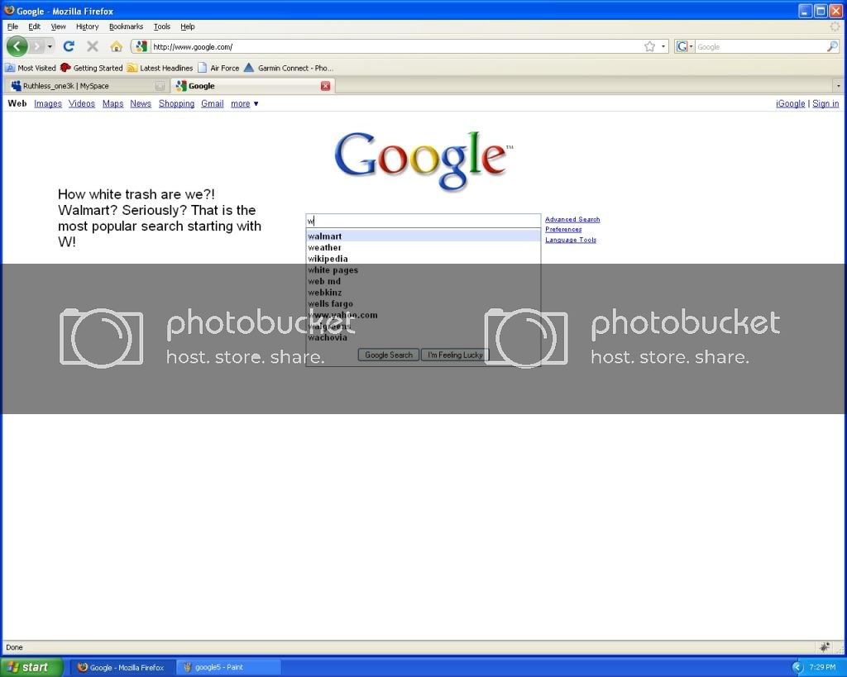Switch to Ruthless_one3k MySpace tab

coord(87,86)
